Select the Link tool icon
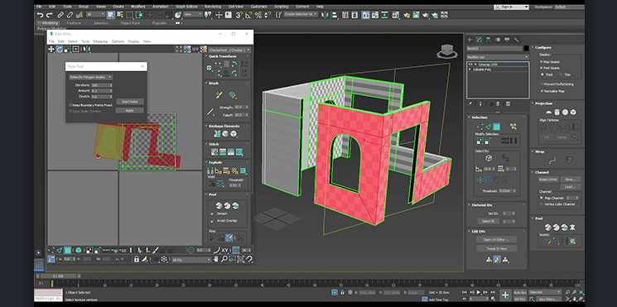617x307 pixels. pyautogui.click(x=60, y=15)
